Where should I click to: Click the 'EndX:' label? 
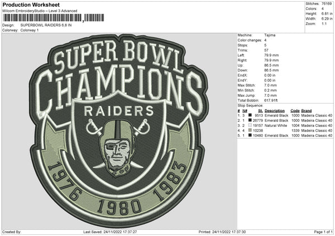click(242, 75)
